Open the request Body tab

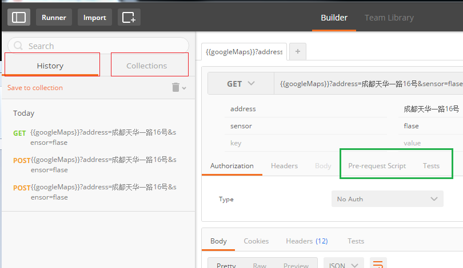pyautogui.click(x=323, y=166)
